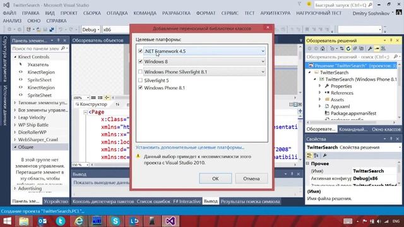Click the Collapse All icon in Solution Explorer
Viewport: 404px width, 227px height.
click(355, 49)
